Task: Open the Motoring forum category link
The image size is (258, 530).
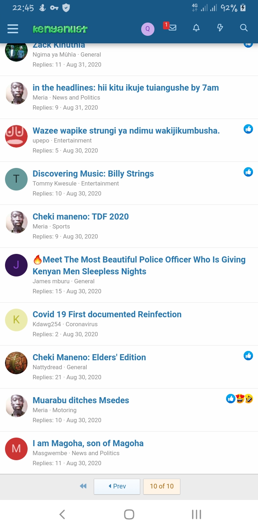Action: (x=64, y=410)
